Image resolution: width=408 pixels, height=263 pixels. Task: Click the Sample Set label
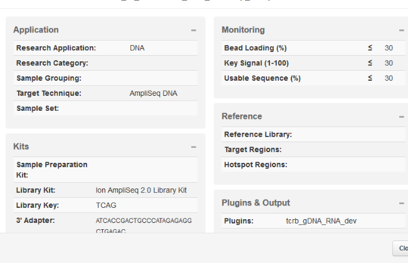(38, 108)
